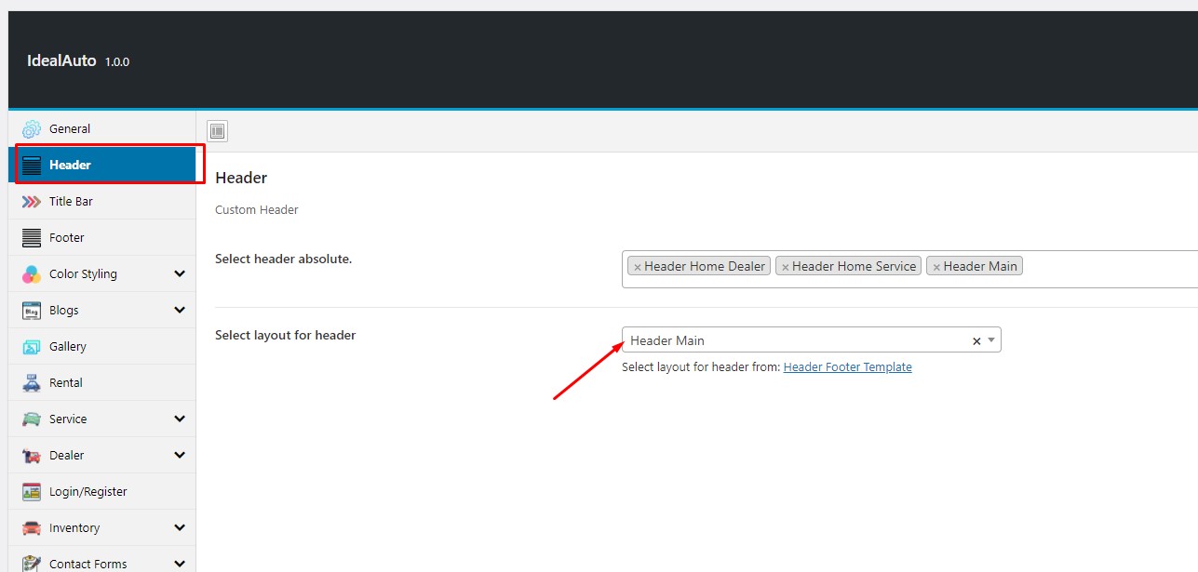Image resolution: width=1198 pixels, height=572 pixels.
Task: Click the Title Bar chevrons icon
Action: 32,202
